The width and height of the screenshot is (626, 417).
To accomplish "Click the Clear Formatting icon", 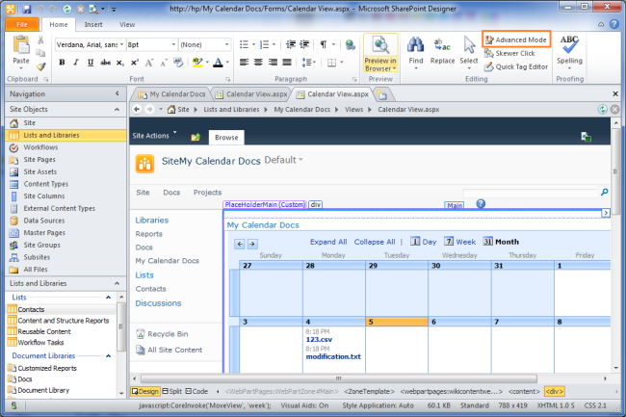I will click(x=178, y=63).
